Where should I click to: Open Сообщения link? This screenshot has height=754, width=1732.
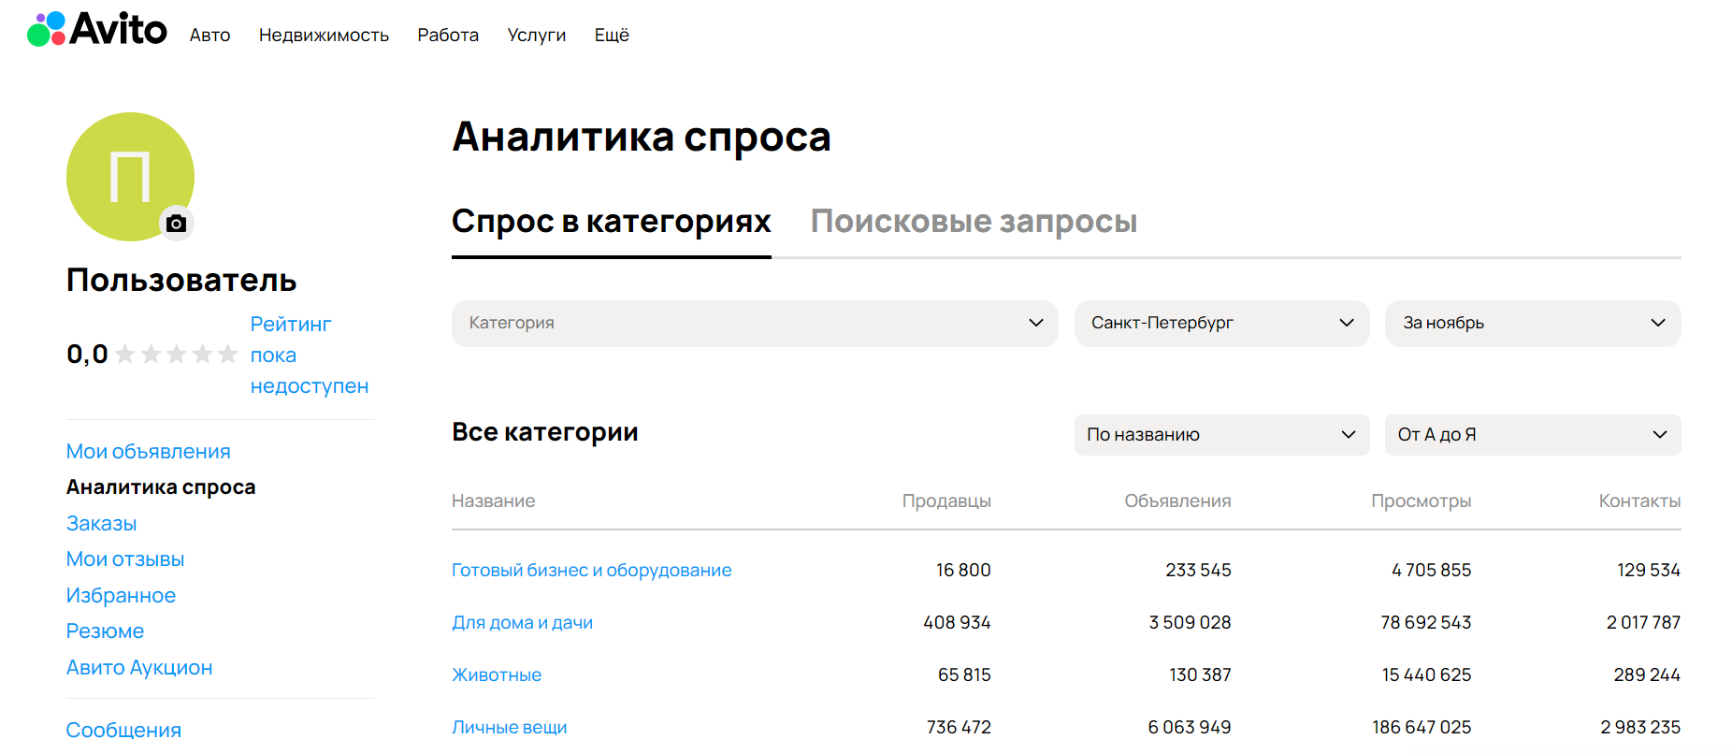123,730
